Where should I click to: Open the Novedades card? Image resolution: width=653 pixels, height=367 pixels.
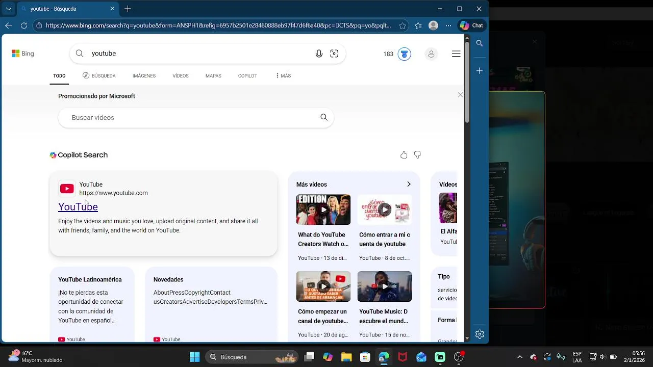coord(211,304)
